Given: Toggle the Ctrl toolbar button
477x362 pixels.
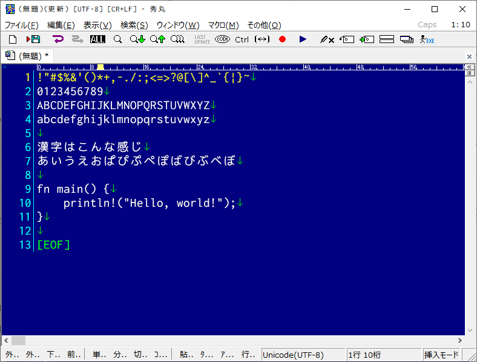Looking at the screenshot, I should click(242, 39).
